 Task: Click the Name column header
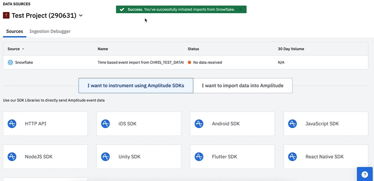(x=103, y=49)
